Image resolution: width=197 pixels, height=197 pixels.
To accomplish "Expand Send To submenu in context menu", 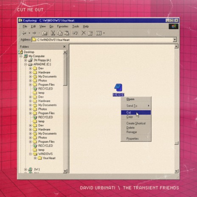I will 136,106.
